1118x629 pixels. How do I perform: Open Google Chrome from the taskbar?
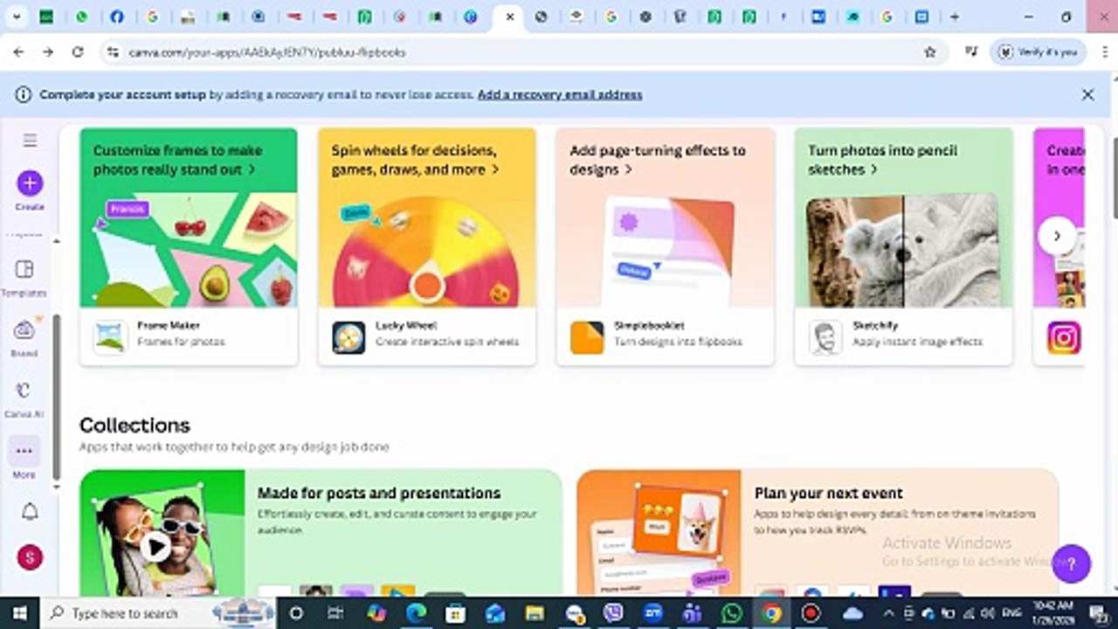coord(770,613)
